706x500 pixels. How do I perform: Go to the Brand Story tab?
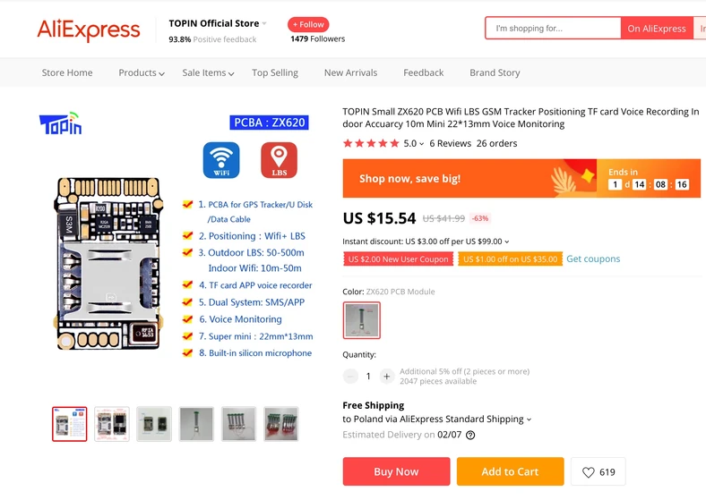click(x=495, y=72)
